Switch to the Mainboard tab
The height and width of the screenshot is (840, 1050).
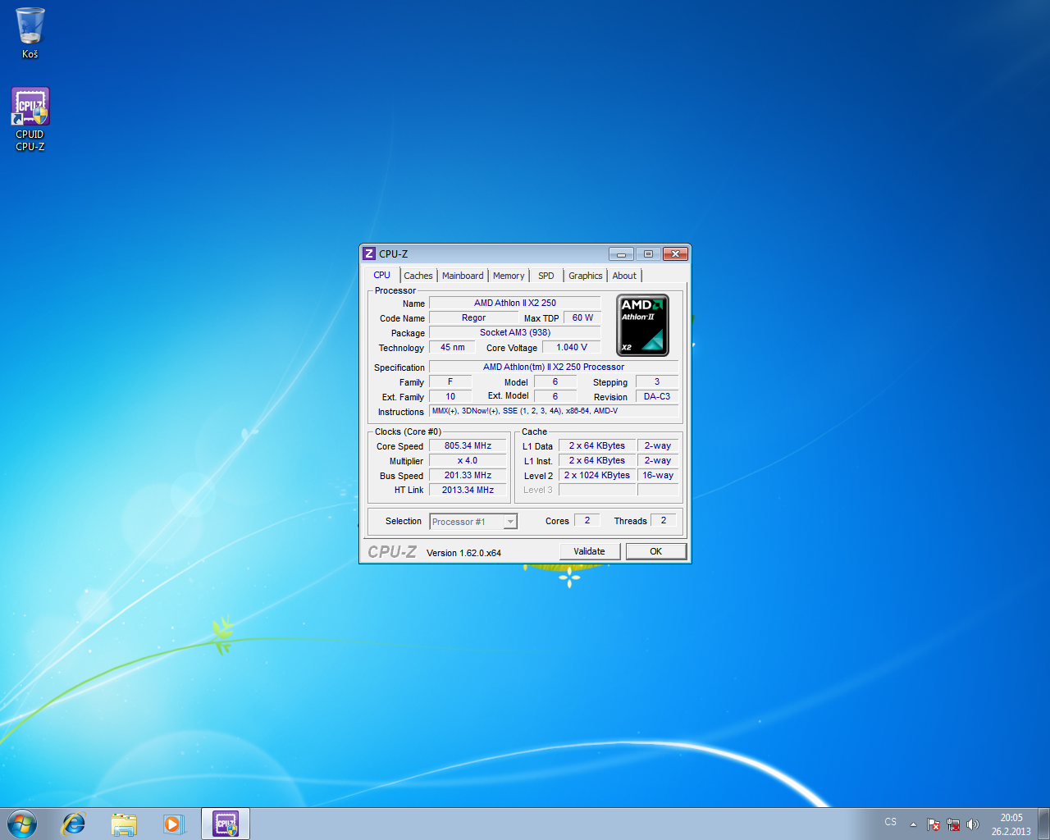point(463,276)
